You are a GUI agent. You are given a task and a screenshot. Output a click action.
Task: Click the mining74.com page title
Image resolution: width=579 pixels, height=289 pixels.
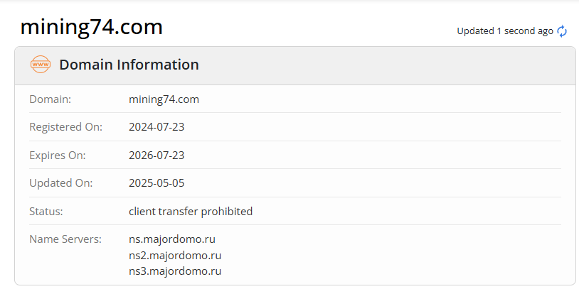(91, 27)
